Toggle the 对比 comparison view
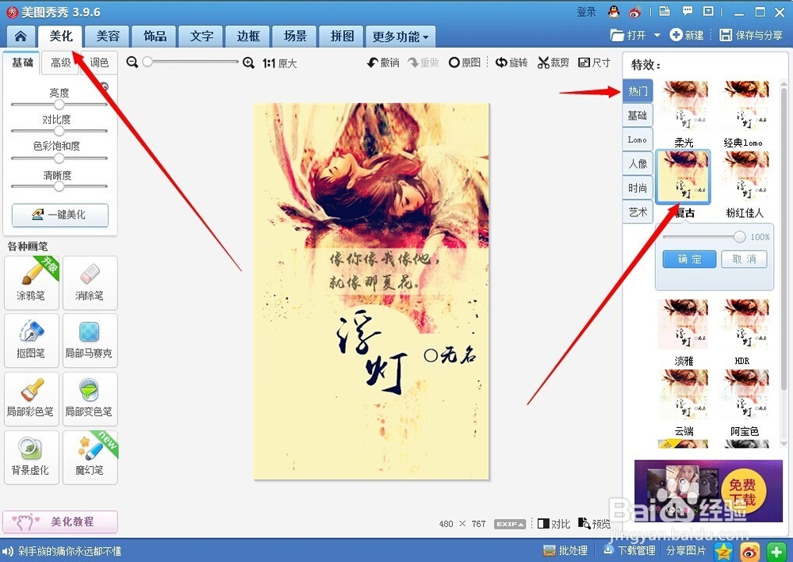Viewport: 793px width, 562px height. click(x=553, y=523)
